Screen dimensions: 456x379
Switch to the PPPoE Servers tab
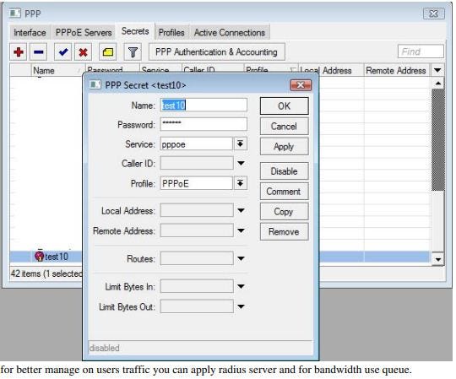pos(84,32)
